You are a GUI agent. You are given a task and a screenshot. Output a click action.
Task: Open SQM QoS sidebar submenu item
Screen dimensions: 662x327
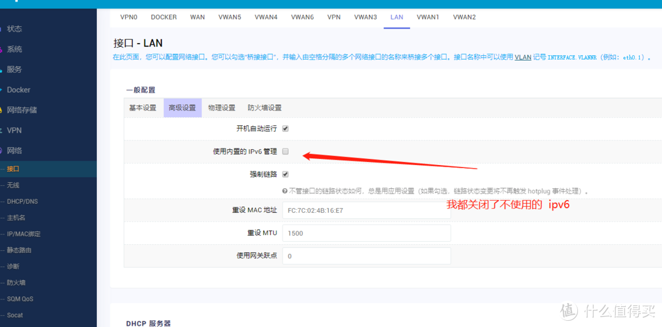click(x=20, y=299)
